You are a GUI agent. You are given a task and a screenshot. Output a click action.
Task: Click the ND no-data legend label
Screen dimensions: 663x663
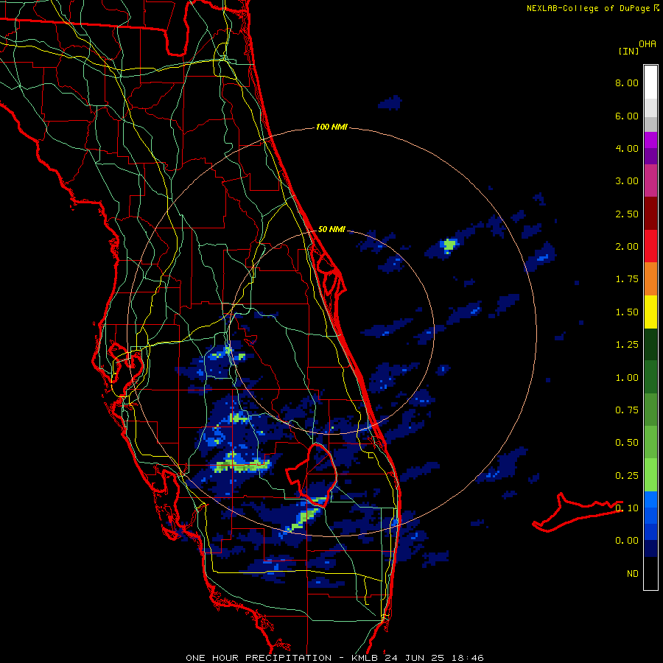click(x=633, y=574)
